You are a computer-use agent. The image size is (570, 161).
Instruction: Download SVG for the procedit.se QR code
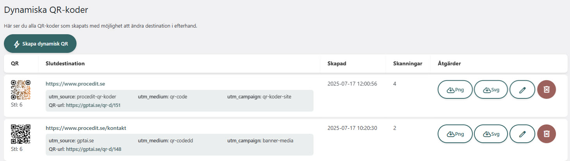tap(491, 90)
